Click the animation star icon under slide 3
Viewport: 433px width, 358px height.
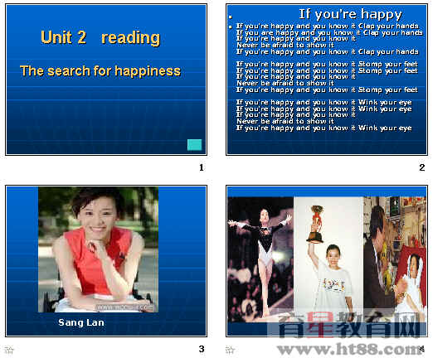coord(9,350)
